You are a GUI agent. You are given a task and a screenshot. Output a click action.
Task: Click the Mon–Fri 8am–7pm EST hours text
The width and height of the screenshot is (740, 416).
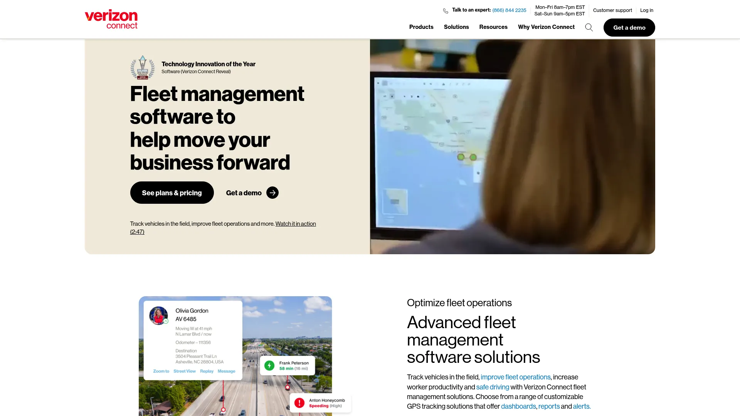(560, 7)
